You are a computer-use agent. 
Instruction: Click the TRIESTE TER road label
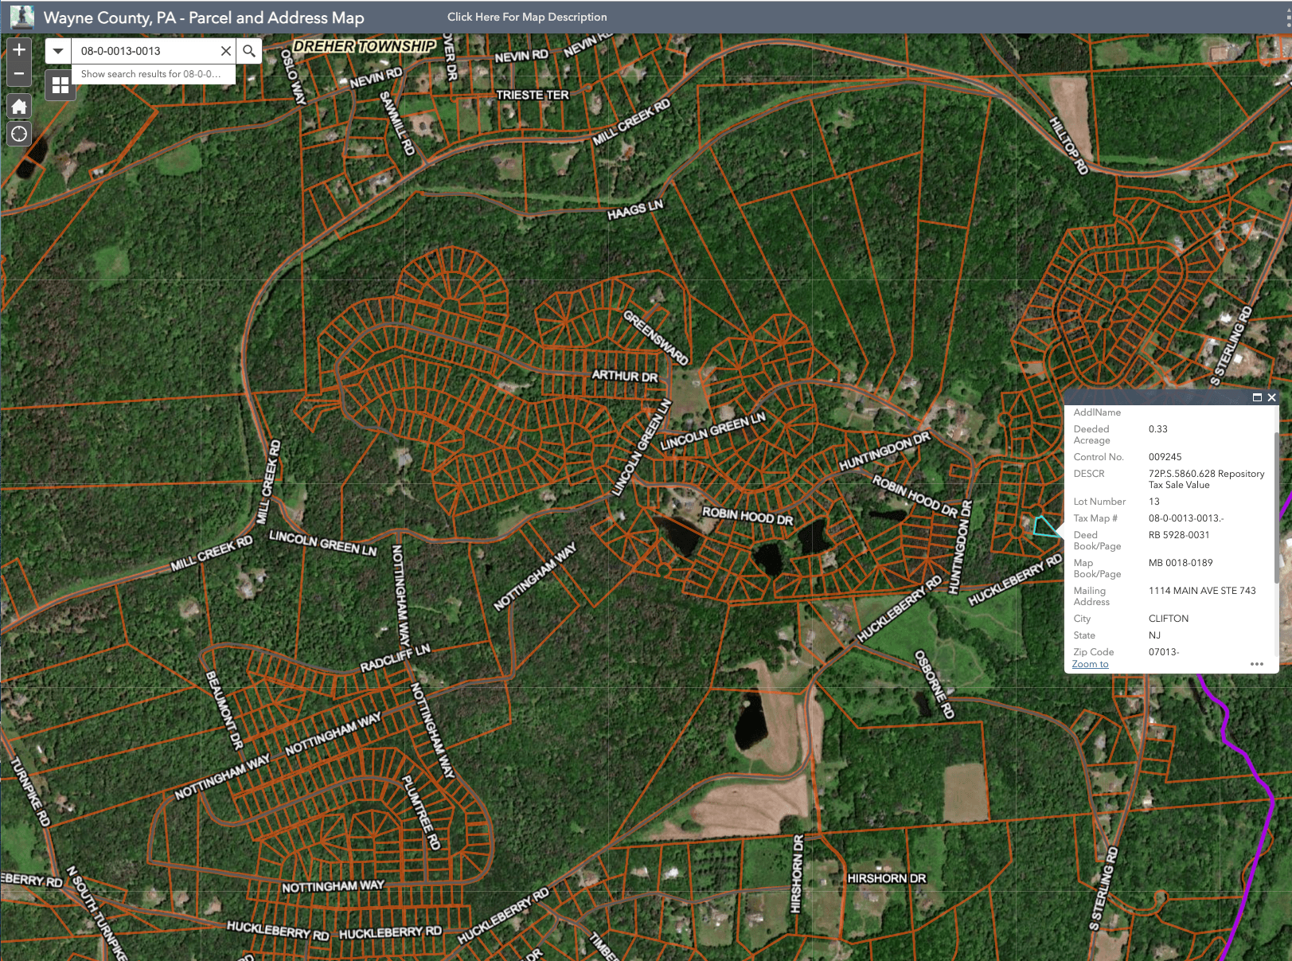[533, 95]
